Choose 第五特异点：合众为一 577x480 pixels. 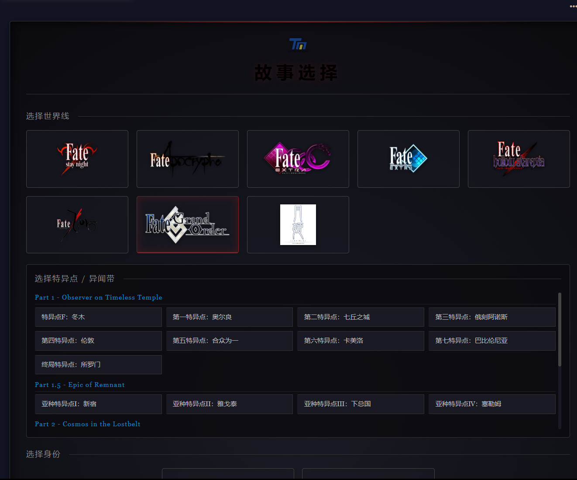230,341
